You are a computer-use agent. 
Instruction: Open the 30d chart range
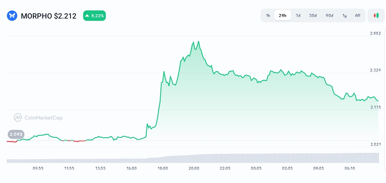tap(313, 16)
